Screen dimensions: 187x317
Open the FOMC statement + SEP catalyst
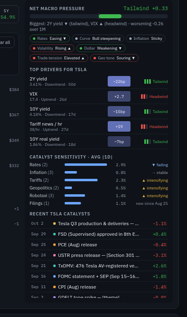(99, 276)
